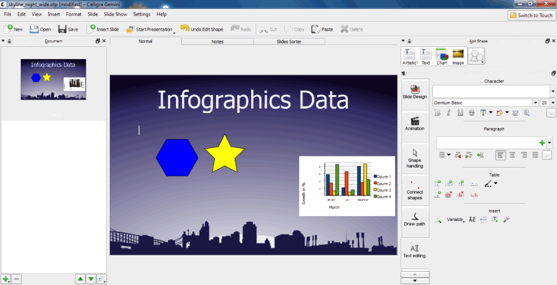557x285 pixels.
Task: Click the wrench configure icon in Insert
Action: (x=506, y=220)
